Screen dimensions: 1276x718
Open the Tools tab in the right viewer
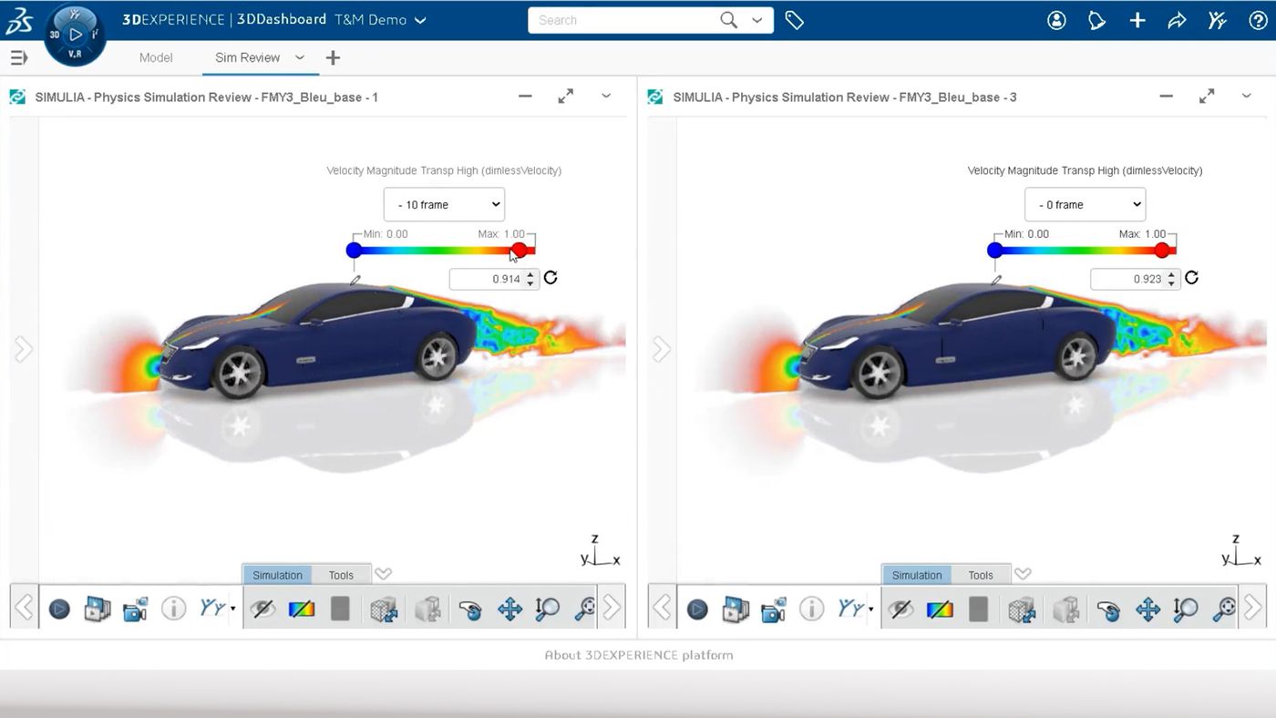981,575
